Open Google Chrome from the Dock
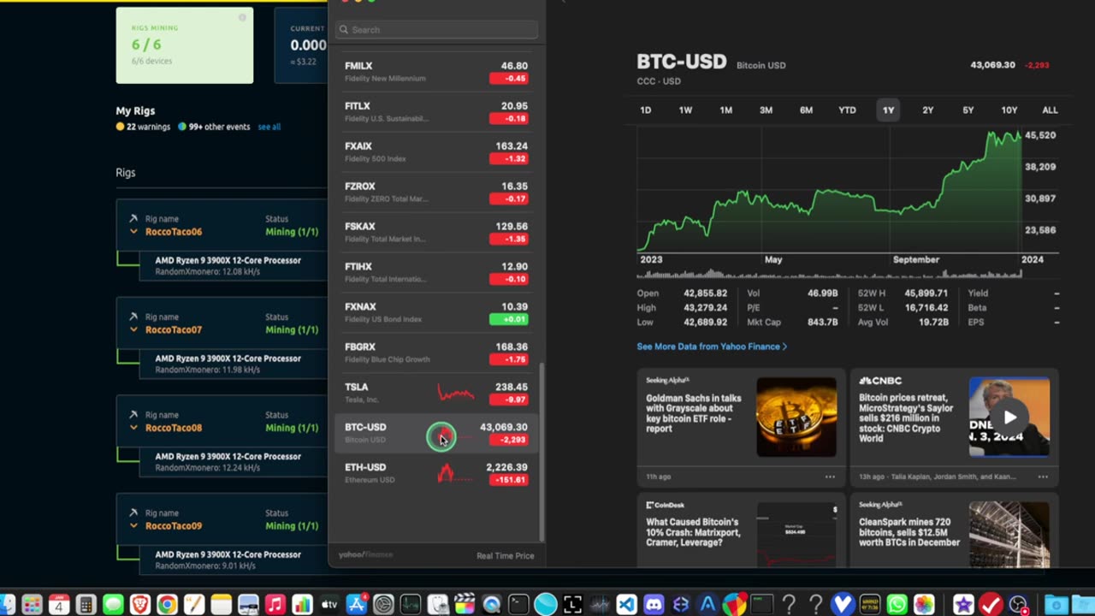Image resolution: width=1095 pixels, height=616 pixels. pos(167,605)
